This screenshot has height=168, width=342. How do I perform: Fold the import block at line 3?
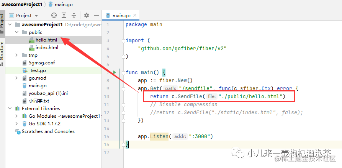123,41
